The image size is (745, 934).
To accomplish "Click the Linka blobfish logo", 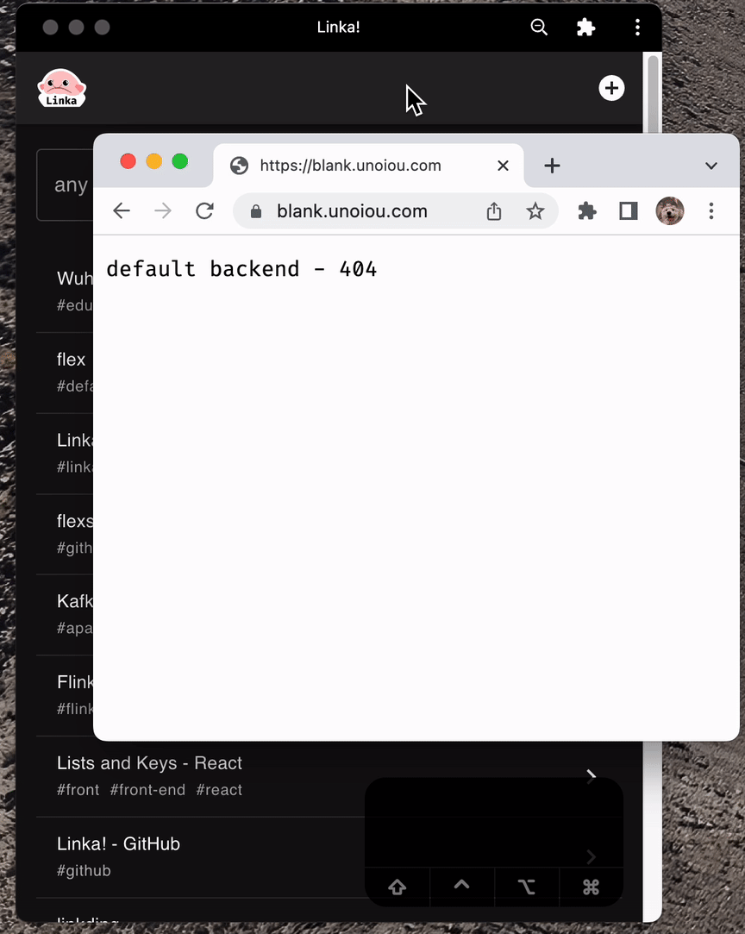I will coord(61,88).
